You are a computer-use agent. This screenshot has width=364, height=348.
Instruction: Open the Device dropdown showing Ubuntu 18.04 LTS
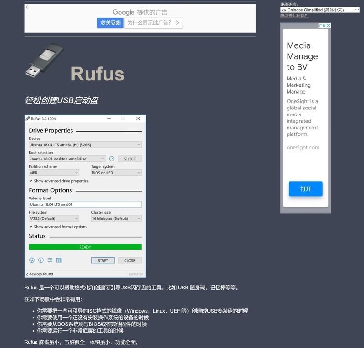[x=84, y=144]
